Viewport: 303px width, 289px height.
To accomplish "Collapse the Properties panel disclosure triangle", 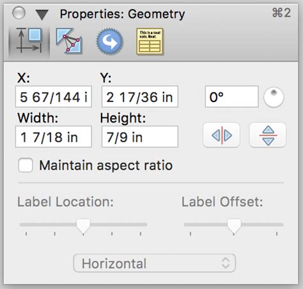I will [x=42, y=15].
